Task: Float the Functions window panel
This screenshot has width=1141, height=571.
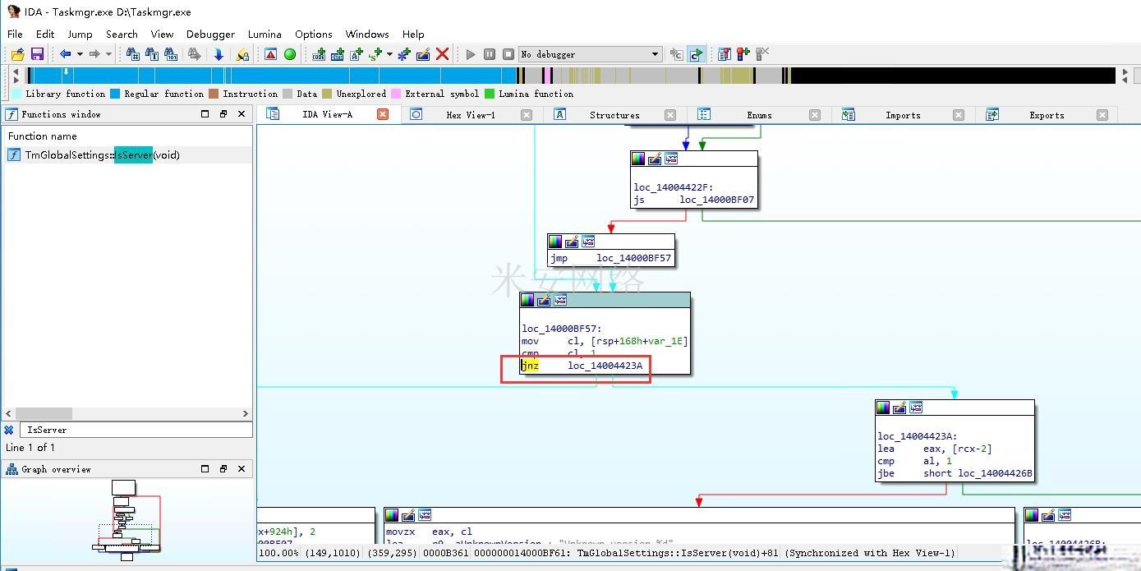Action: (x=223, y=114)
